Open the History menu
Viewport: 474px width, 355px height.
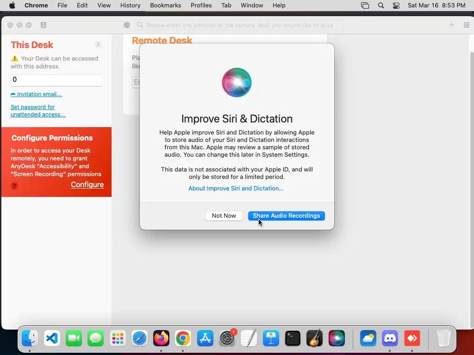pos(130,6)
